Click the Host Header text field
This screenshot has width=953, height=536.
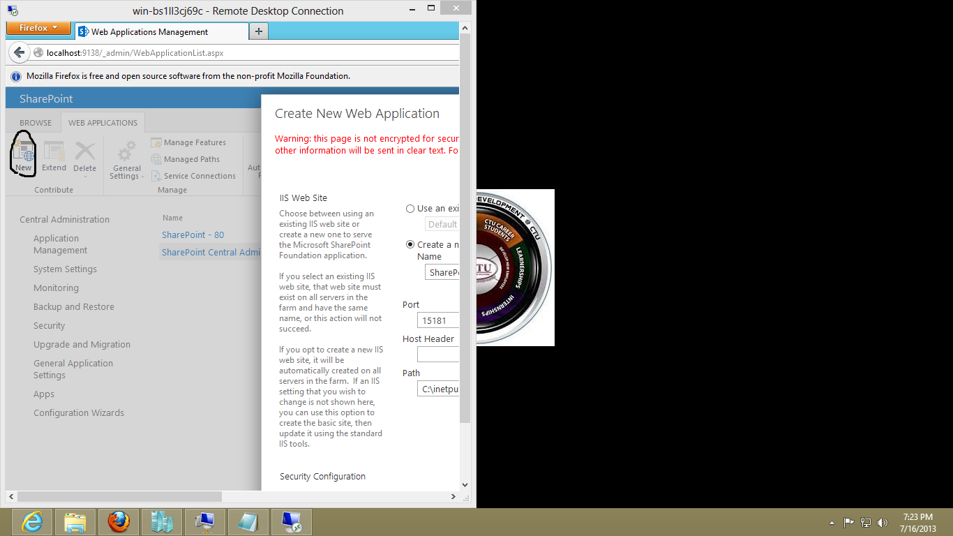pyautogui.click(x=438, y=355)
